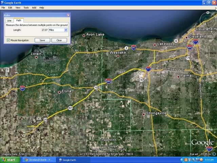
Task: Click the Interstate 90 shield
Action: [x=134, y=48]
